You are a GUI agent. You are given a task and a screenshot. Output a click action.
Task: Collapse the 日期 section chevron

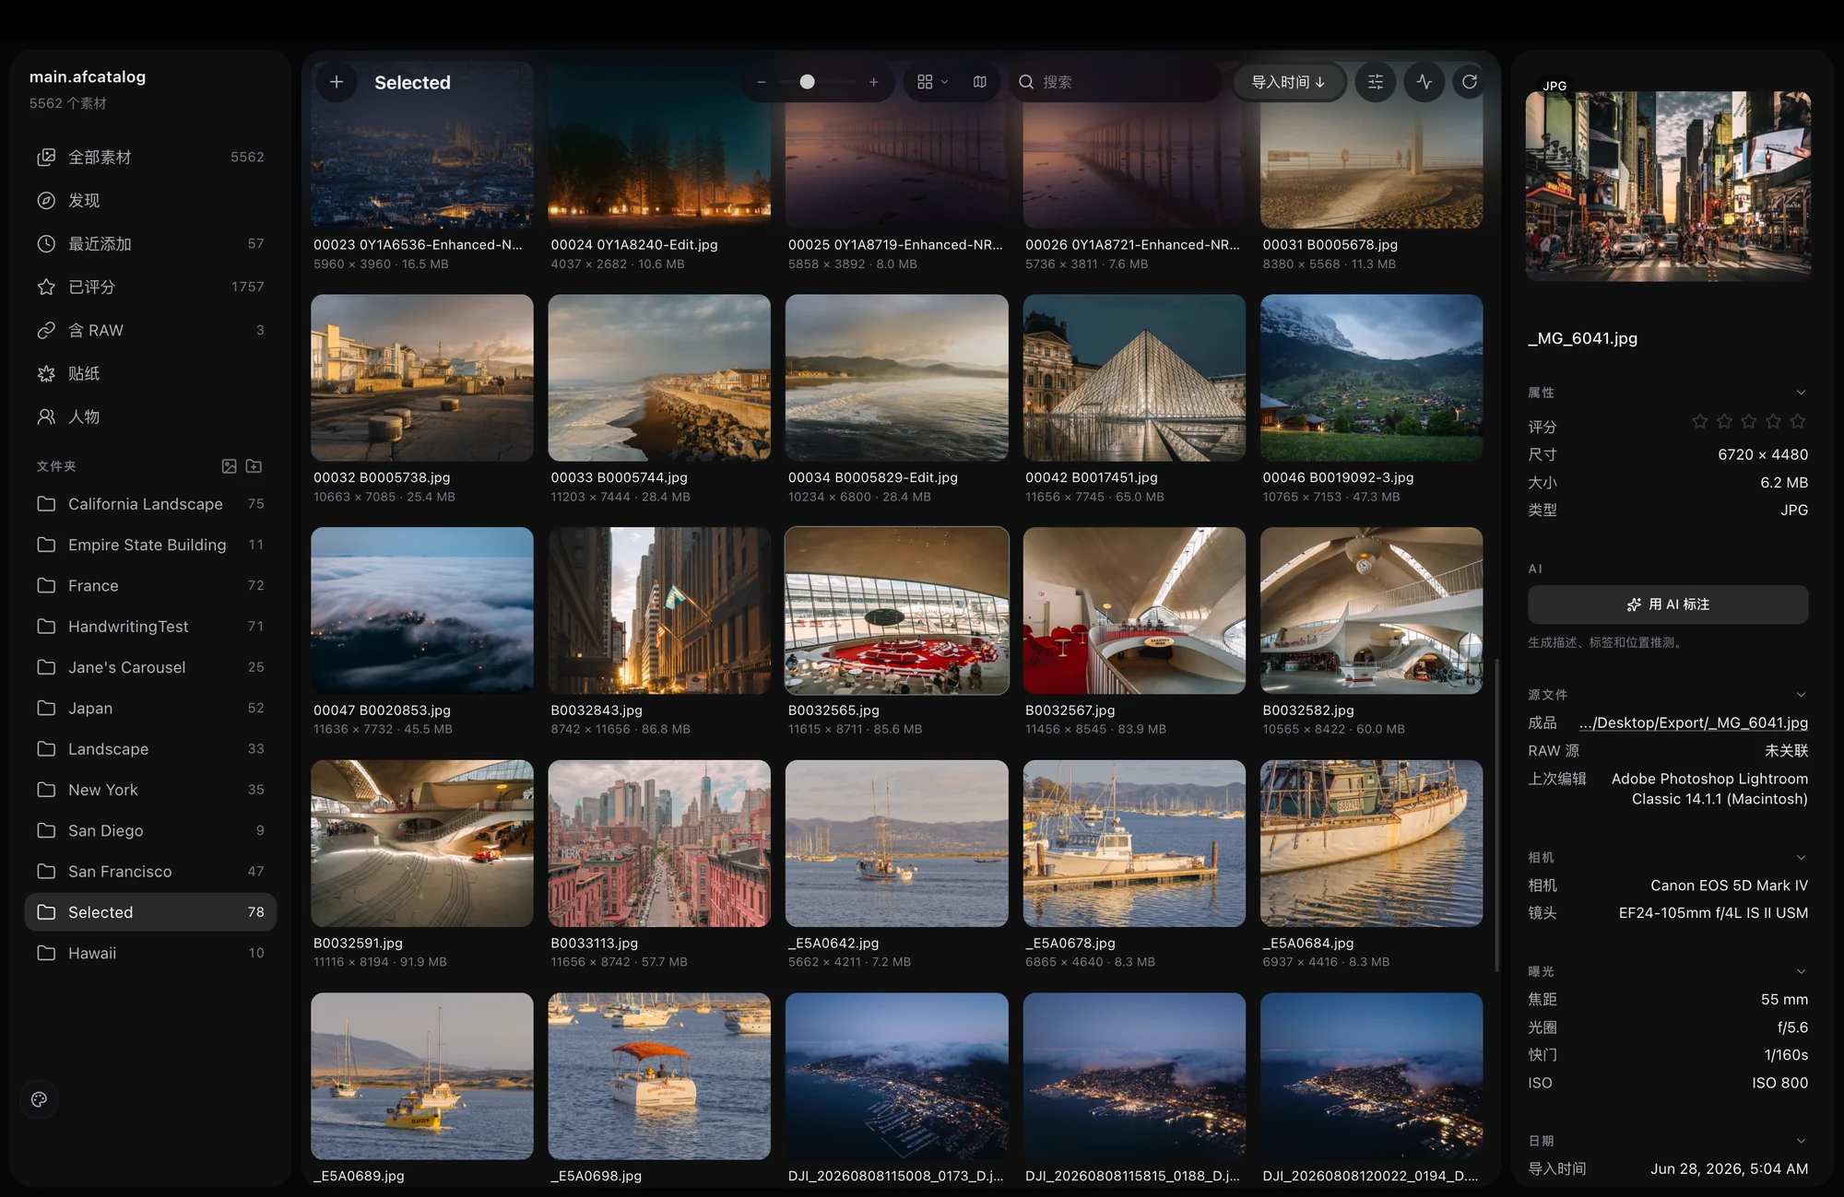click(x=1801, y=1141)
